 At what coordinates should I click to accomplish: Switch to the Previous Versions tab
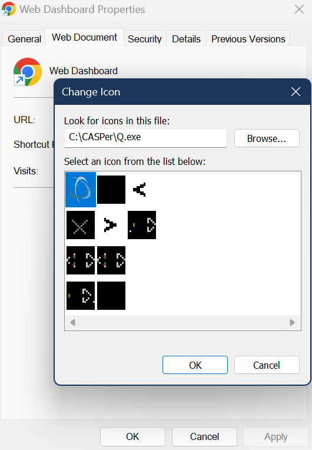pos(248,39)
